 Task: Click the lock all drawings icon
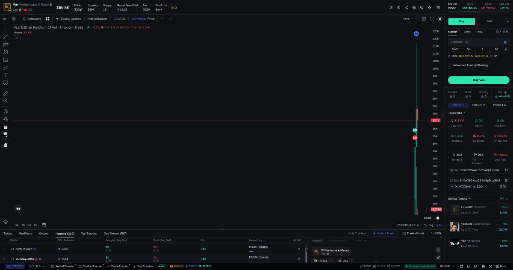coord(6,127)
